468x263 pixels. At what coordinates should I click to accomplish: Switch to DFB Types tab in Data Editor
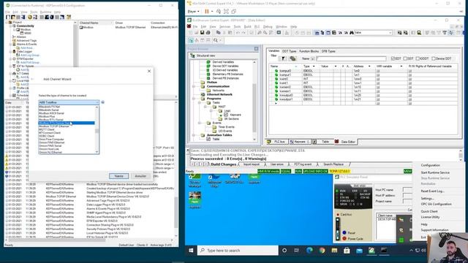(328, 51)
